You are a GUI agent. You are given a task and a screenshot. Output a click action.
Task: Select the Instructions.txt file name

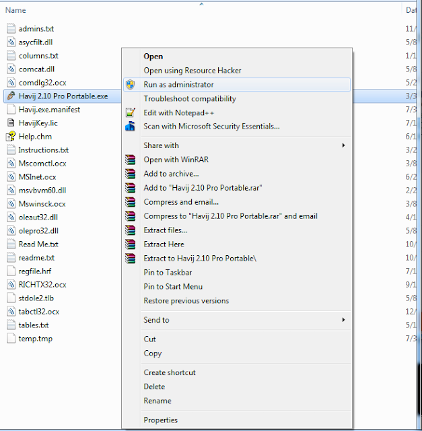point(43,150)
